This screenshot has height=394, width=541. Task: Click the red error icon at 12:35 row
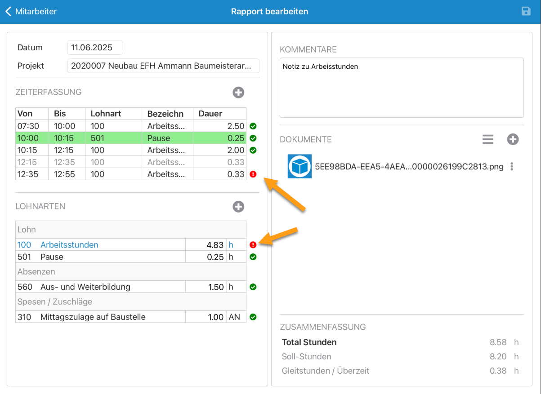tap(253, 174)
